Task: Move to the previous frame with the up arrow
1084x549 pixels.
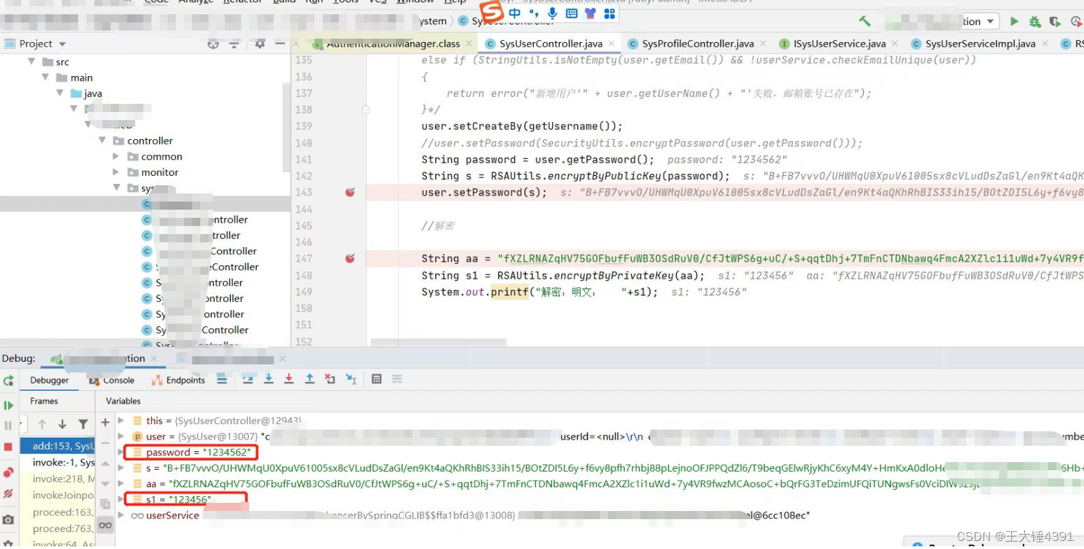Action: tap(42, 424)
